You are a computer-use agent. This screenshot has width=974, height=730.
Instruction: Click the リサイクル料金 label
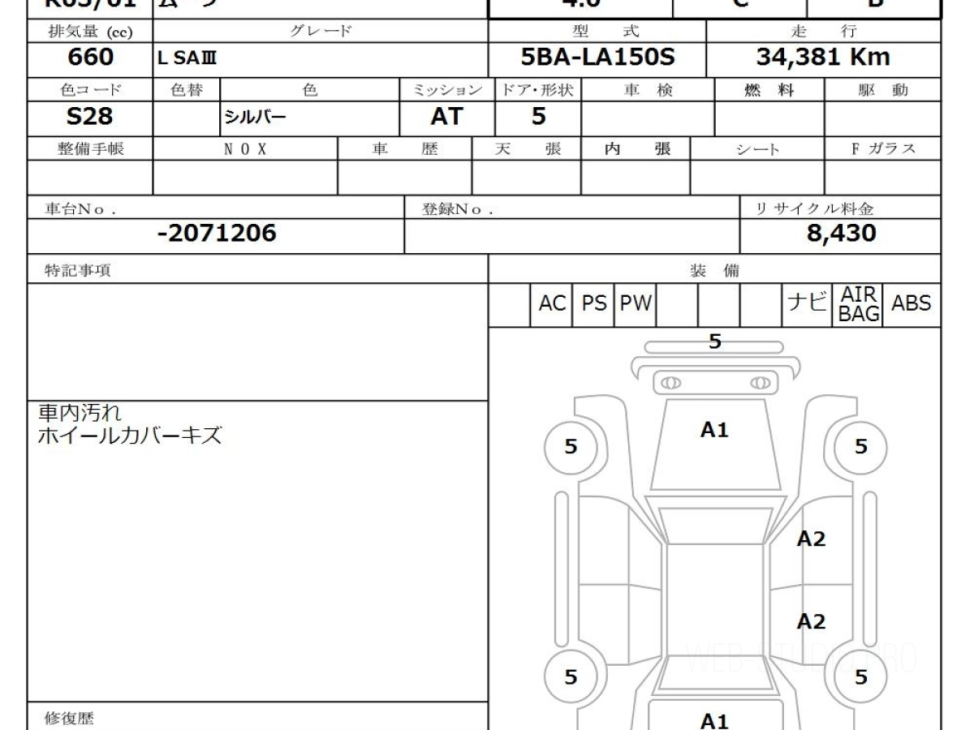815,208
